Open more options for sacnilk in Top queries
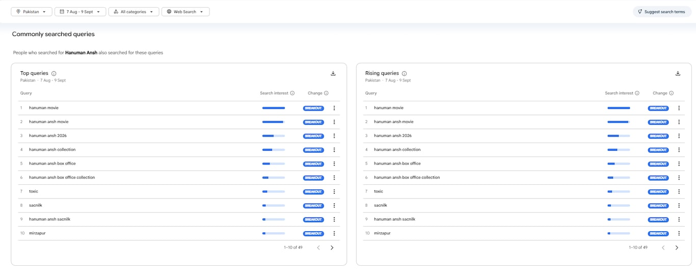This screenshot has width=696, height=277. point(334,206)
